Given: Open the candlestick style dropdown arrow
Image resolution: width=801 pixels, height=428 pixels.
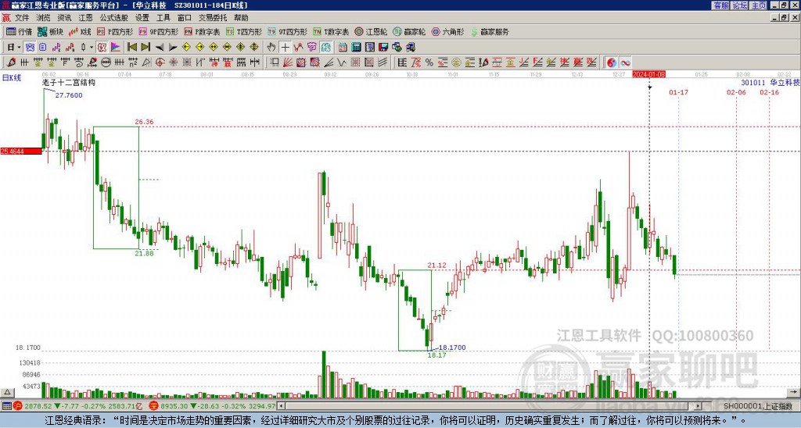Looking at the screenshot, I should click(x=92, y=48).
